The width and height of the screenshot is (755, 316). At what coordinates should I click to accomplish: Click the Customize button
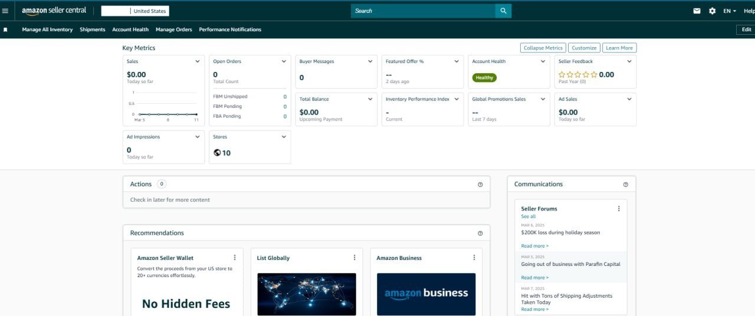click(584, 48)
